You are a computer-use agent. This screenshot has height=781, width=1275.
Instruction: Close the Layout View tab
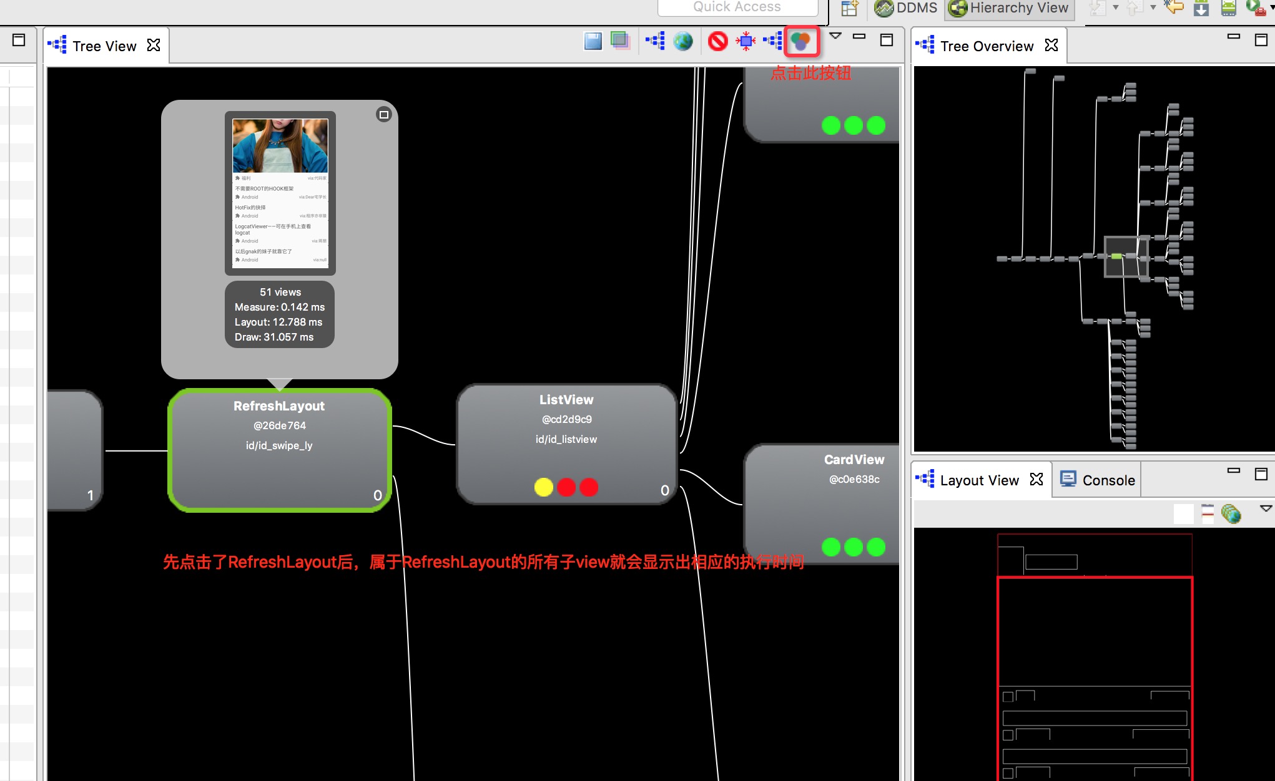(1036, 479)
